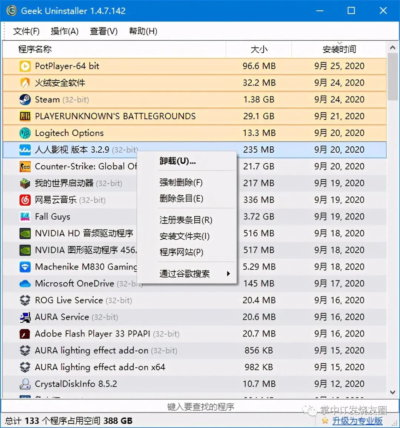
Task: Select the Steam app icon
Action: point(25,100)
